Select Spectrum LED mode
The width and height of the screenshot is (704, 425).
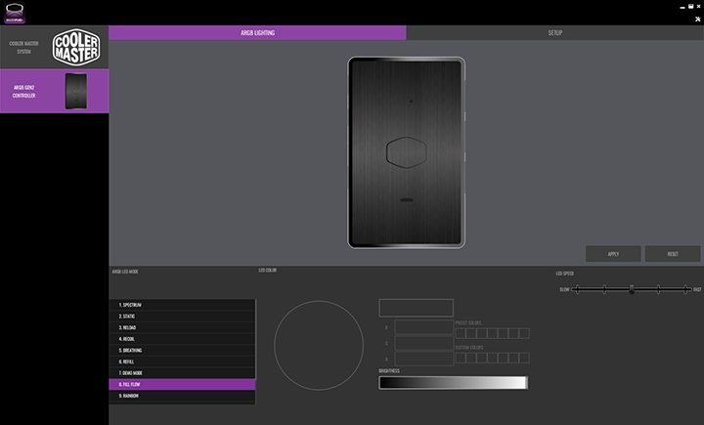coord(182,305)
